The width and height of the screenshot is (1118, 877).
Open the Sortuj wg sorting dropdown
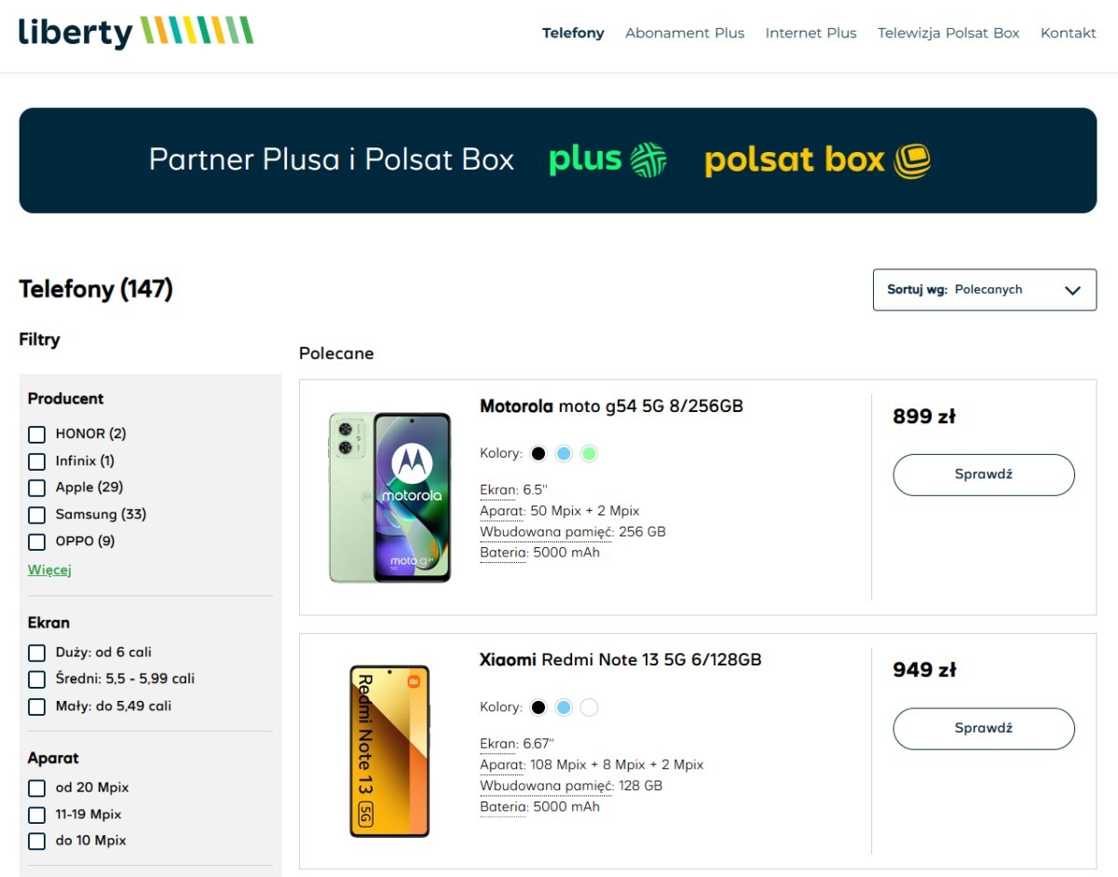pos(984,290)
